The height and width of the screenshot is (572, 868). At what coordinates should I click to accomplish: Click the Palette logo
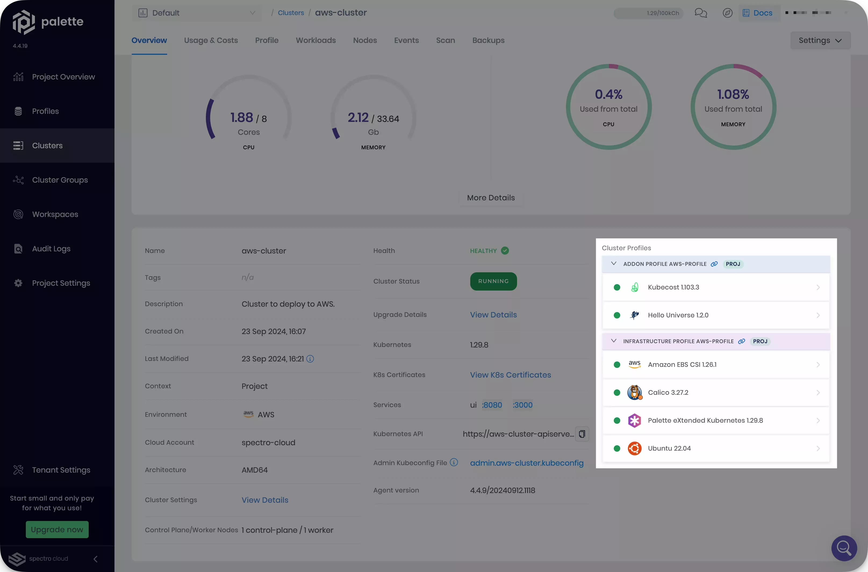click(x=24, y=21)
